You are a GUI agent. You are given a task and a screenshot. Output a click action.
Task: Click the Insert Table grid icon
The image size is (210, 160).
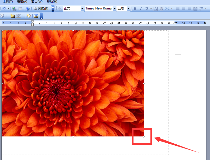click(20, 9)
